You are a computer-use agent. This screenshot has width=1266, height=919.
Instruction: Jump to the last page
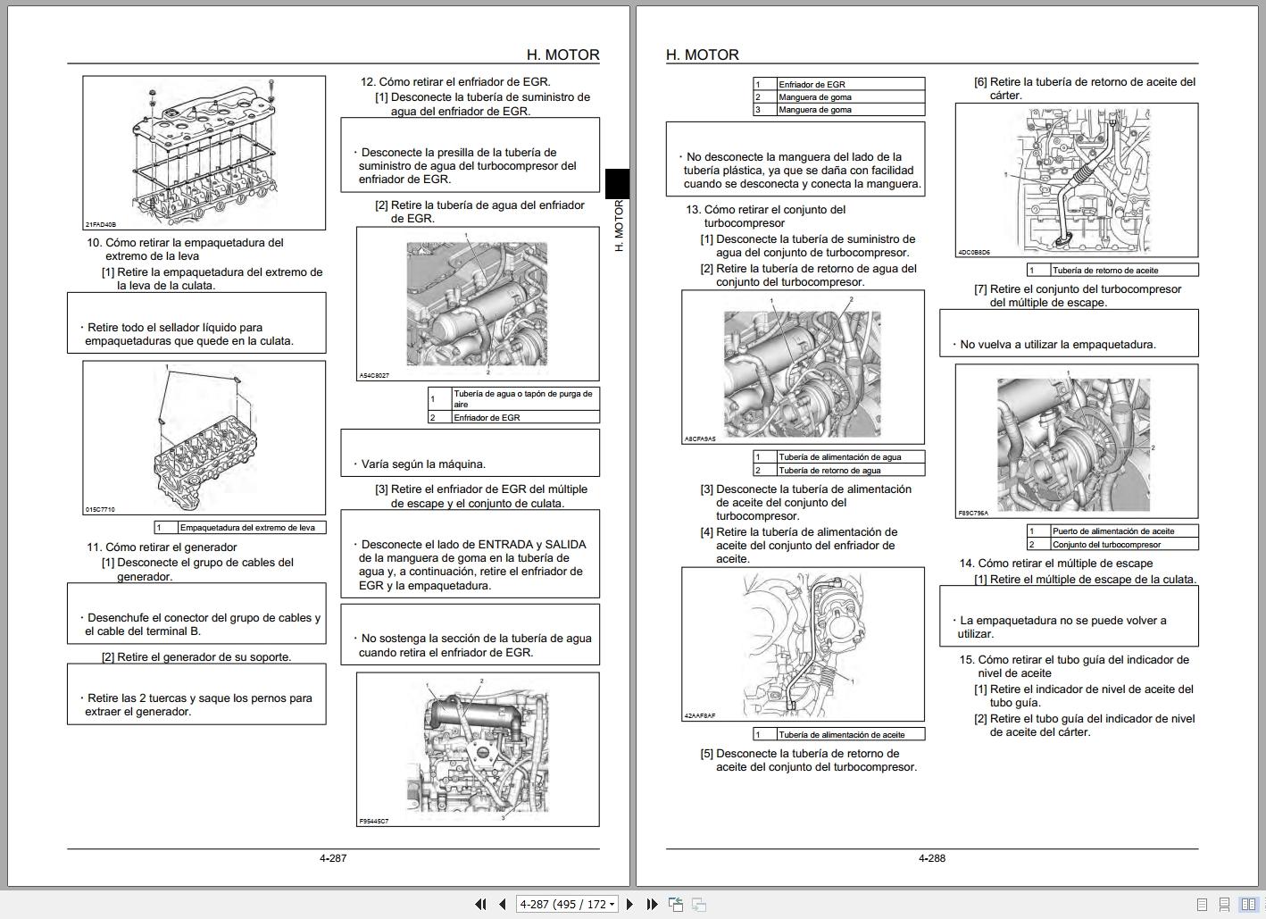[651, 904]
